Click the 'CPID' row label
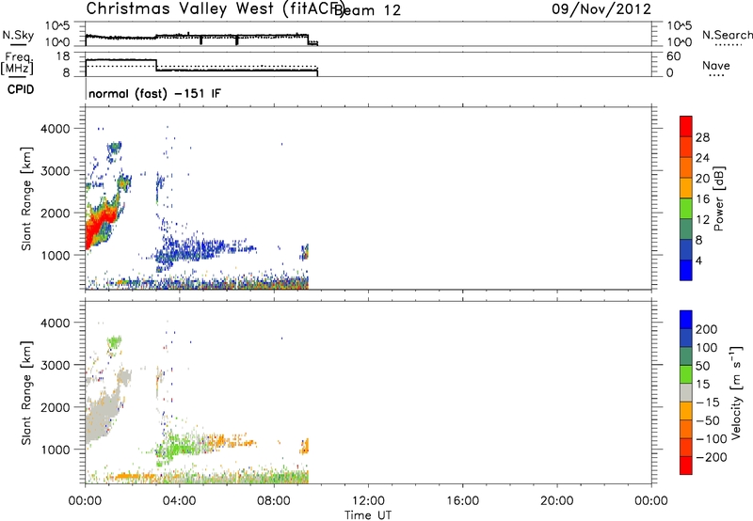This screenshot has width=753, height=521. click(x=21, y=89)
